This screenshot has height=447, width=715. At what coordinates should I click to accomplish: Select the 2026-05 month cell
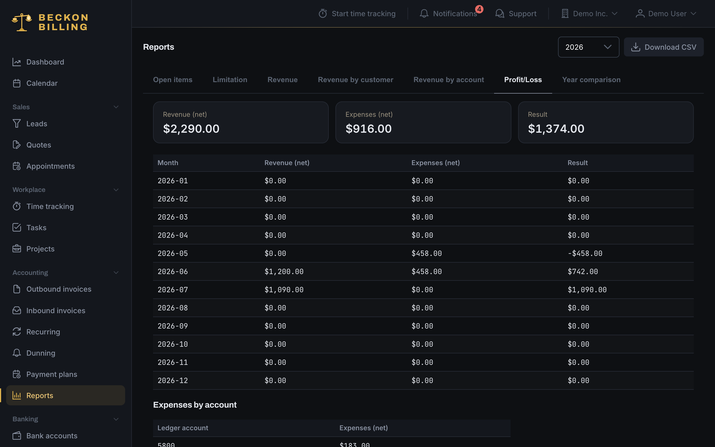pos(173,253)
